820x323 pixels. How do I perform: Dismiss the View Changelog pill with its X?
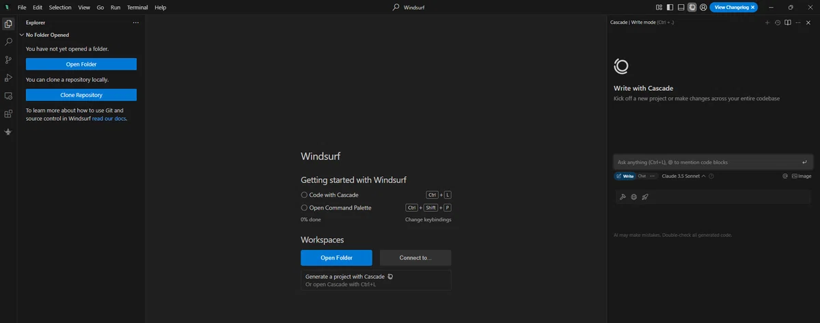tap(752, 7)
